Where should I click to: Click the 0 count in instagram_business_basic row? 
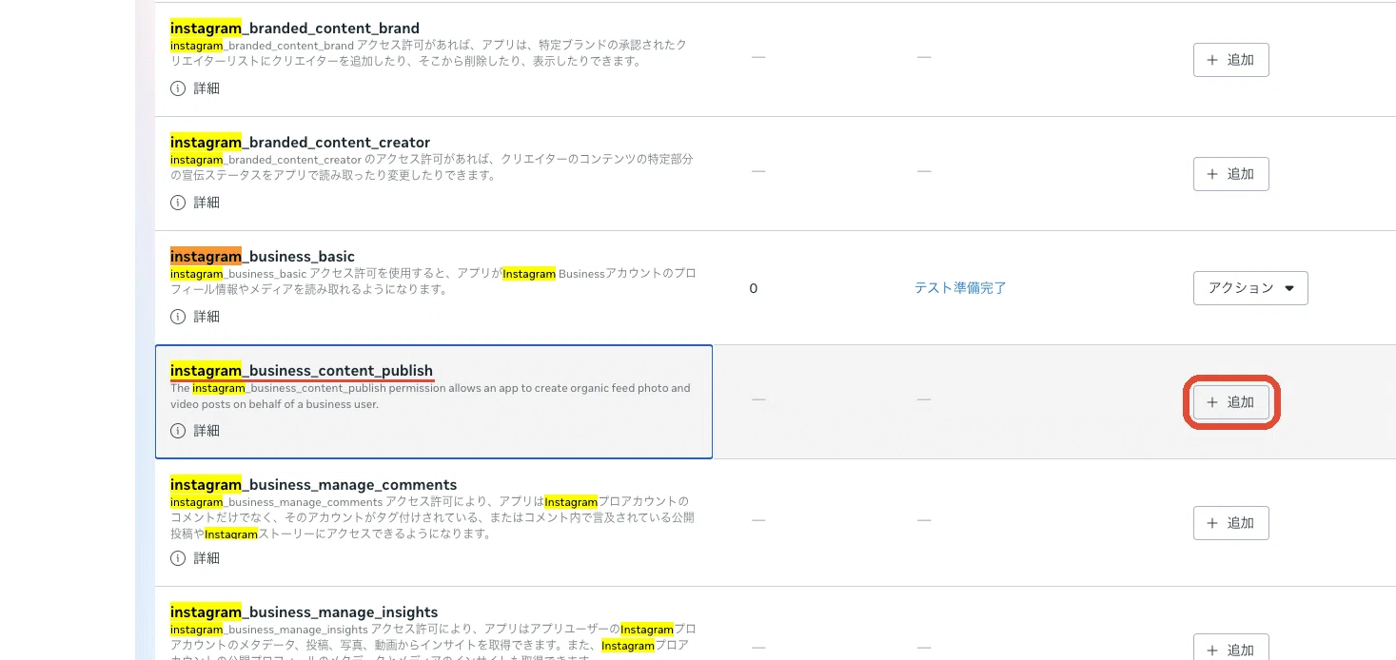[754, 288]
